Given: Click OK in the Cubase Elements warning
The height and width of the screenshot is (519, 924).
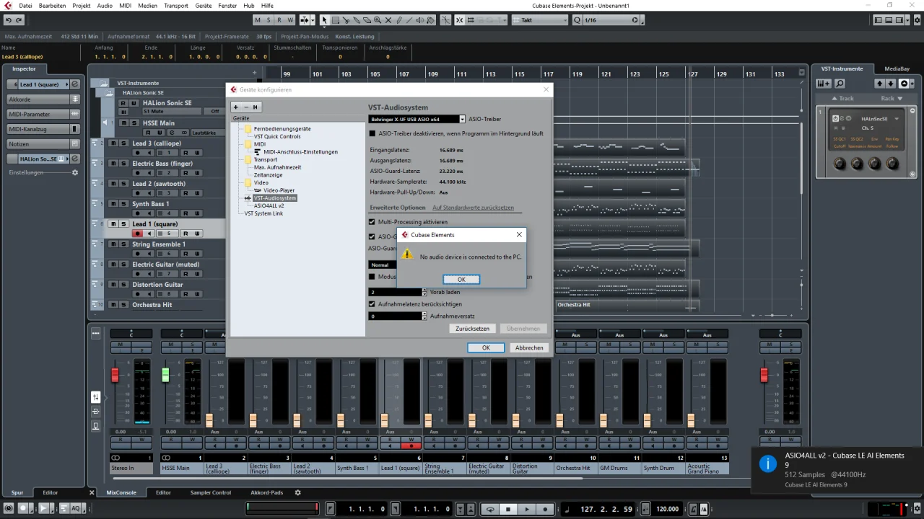Looking at the screenshot, I should [461, 280].
